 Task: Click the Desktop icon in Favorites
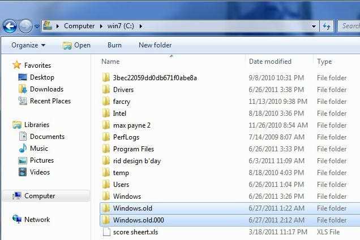tap(23, 77)
